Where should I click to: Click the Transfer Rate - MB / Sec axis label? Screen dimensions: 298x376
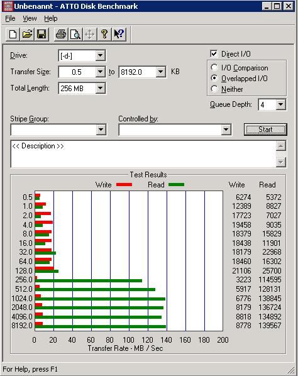tap(125, 348)
